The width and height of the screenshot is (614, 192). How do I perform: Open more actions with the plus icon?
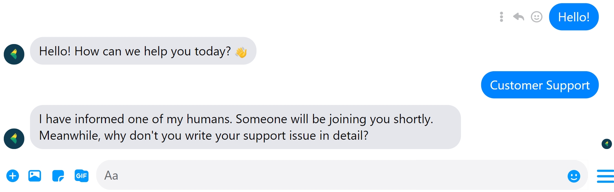coord(13,176)
